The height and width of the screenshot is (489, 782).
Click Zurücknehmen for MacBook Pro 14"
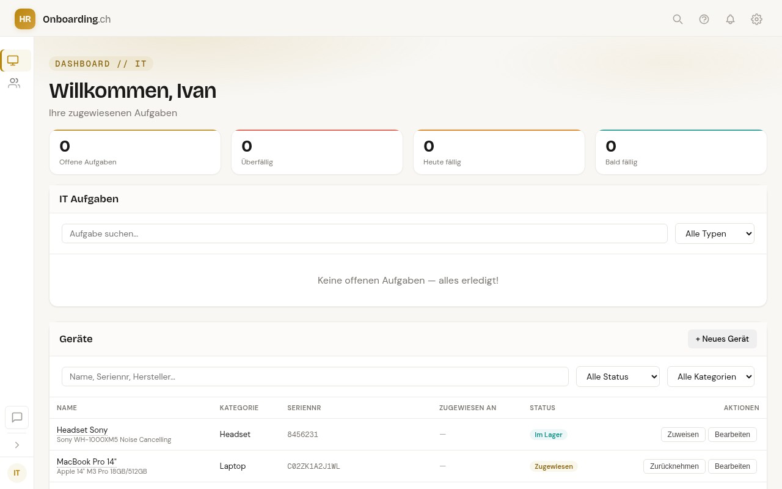click(674, 466)
